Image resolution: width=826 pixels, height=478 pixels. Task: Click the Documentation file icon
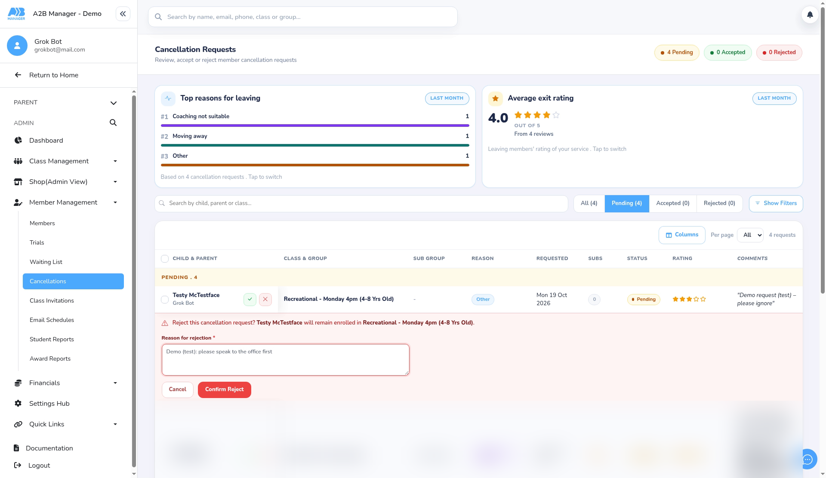16,448
